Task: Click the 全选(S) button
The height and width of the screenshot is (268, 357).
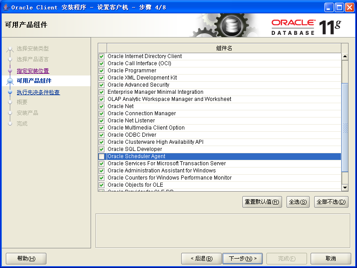Action: pyautogui.click(x=298, y=202)
